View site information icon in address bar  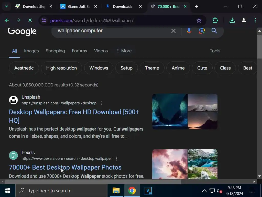point(44,21)
